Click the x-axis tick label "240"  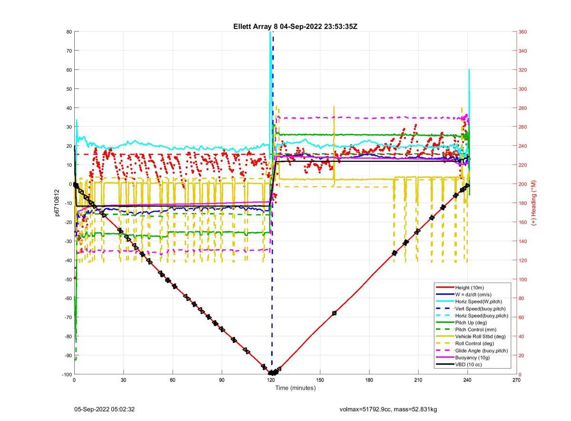(467, 380)
